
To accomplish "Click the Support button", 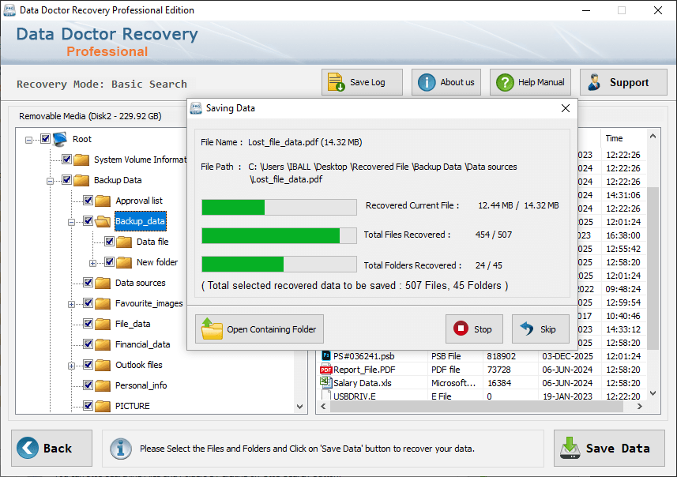I will pyautogui.click(x=623, y=82).
